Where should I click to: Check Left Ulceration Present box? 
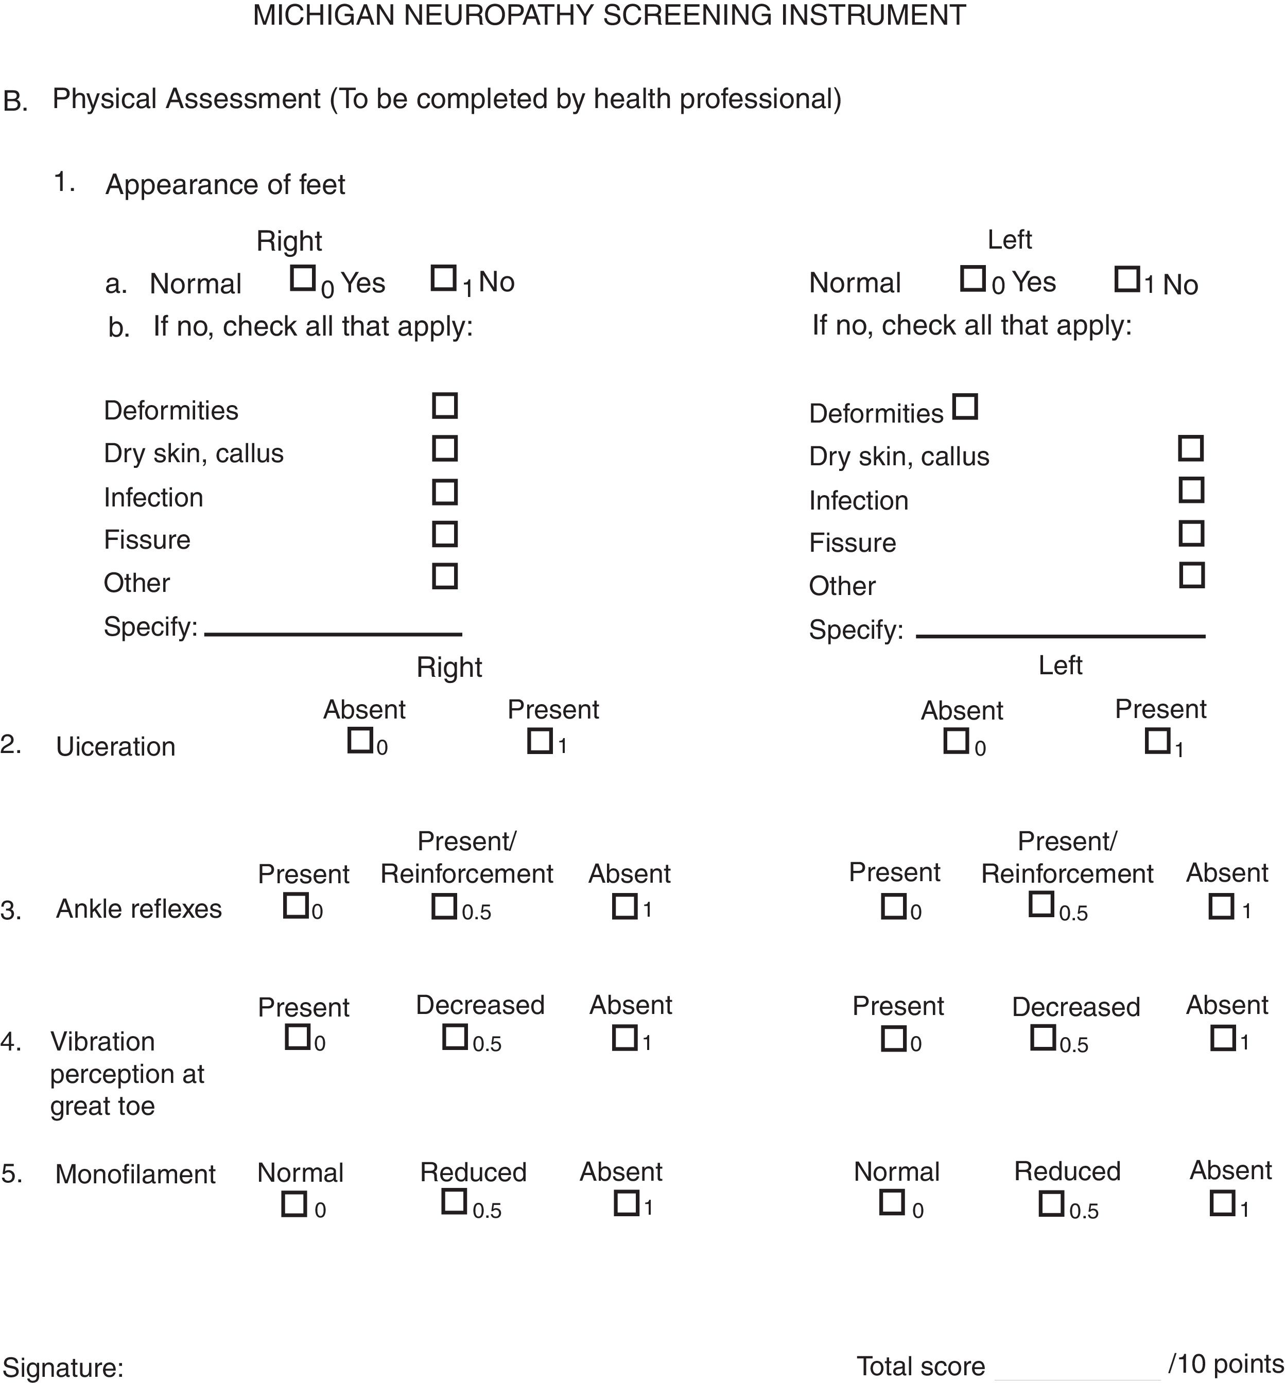coord(1157,741)
